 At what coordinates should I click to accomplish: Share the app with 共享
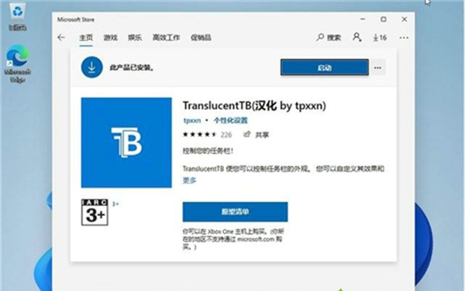(257, 135)
